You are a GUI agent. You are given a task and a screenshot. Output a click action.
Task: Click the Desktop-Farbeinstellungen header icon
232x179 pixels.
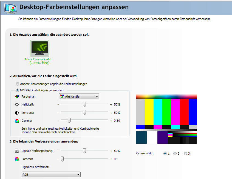coord(10,8)
